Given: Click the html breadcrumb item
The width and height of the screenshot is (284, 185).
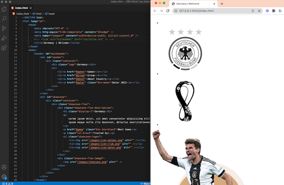Looking at the screenshot, I should point(37,14).
